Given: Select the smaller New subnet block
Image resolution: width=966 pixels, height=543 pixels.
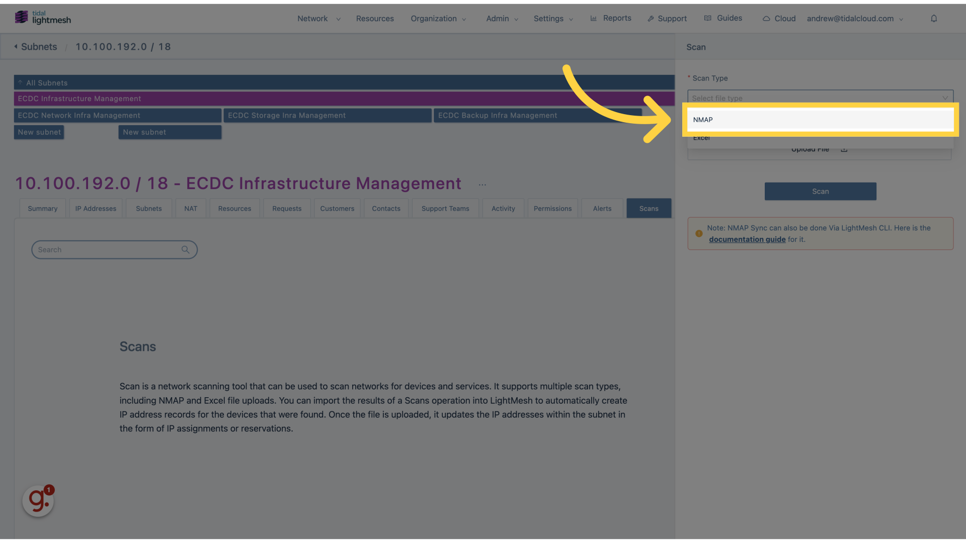Looking at the screenshot, I should (39, 132).
